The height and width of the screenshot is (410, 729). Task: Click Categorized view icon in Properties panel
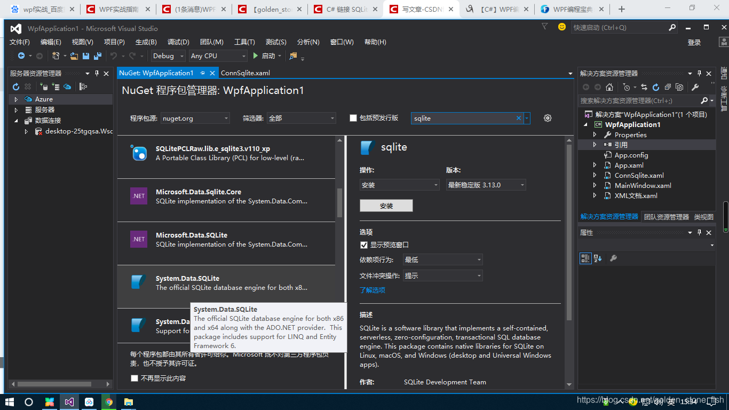(585, 258)
